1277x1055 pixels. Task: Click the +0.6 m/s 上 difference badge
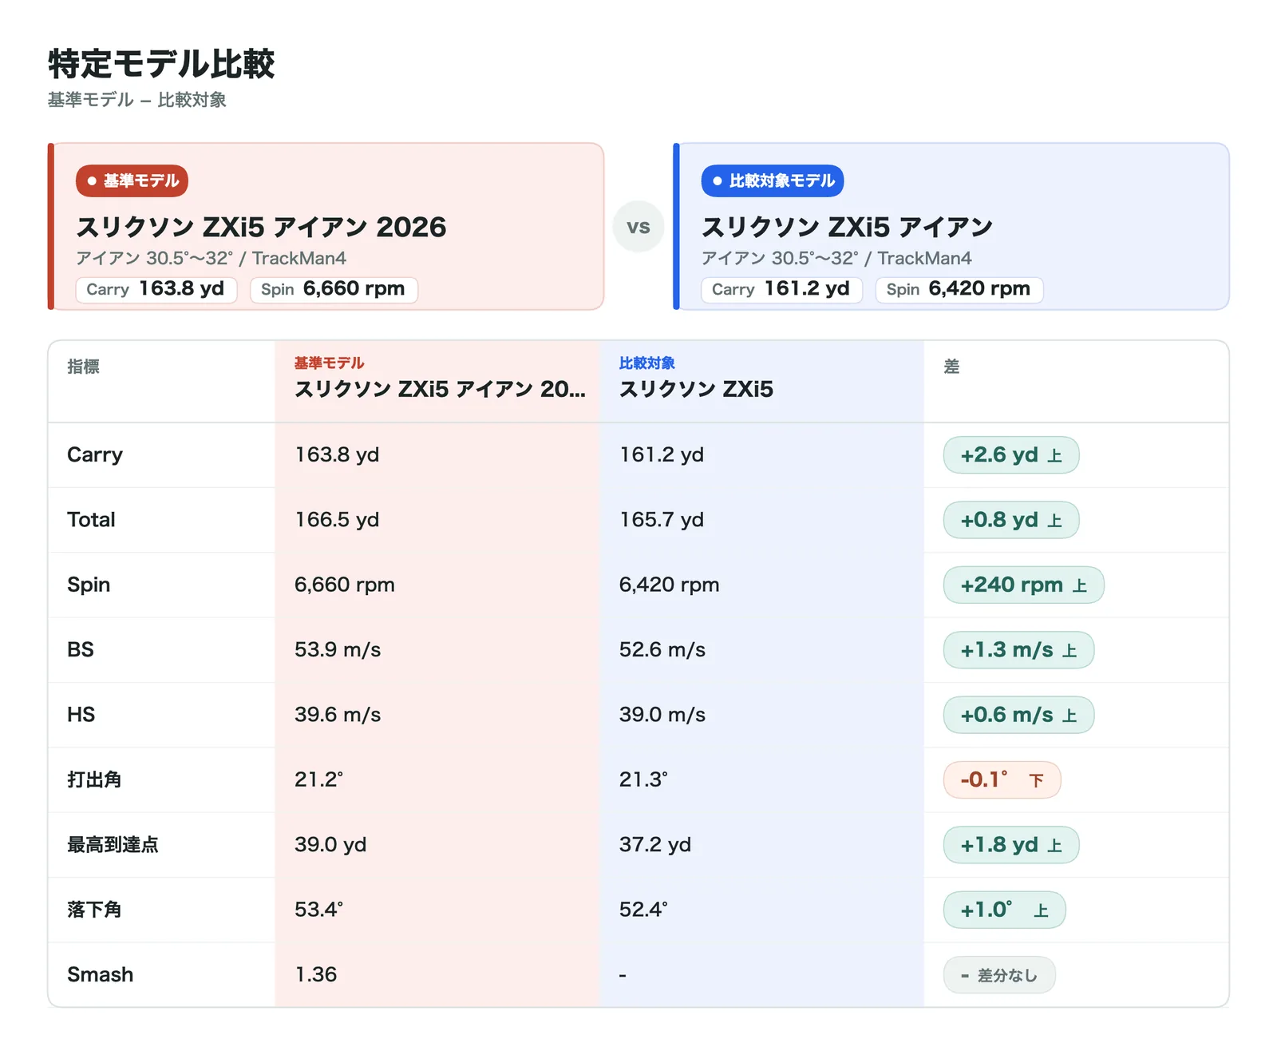pos(1019,715)
